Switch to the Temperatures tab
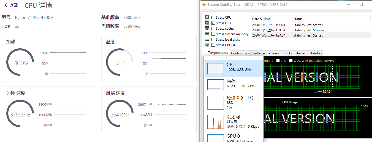This screenshot has height=142, width=372. click(x=218, y=53)
